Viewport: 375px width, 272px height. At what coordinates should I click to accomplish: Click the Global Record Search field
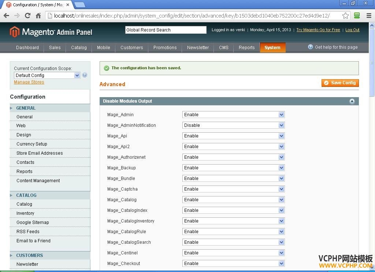(166, 30)
